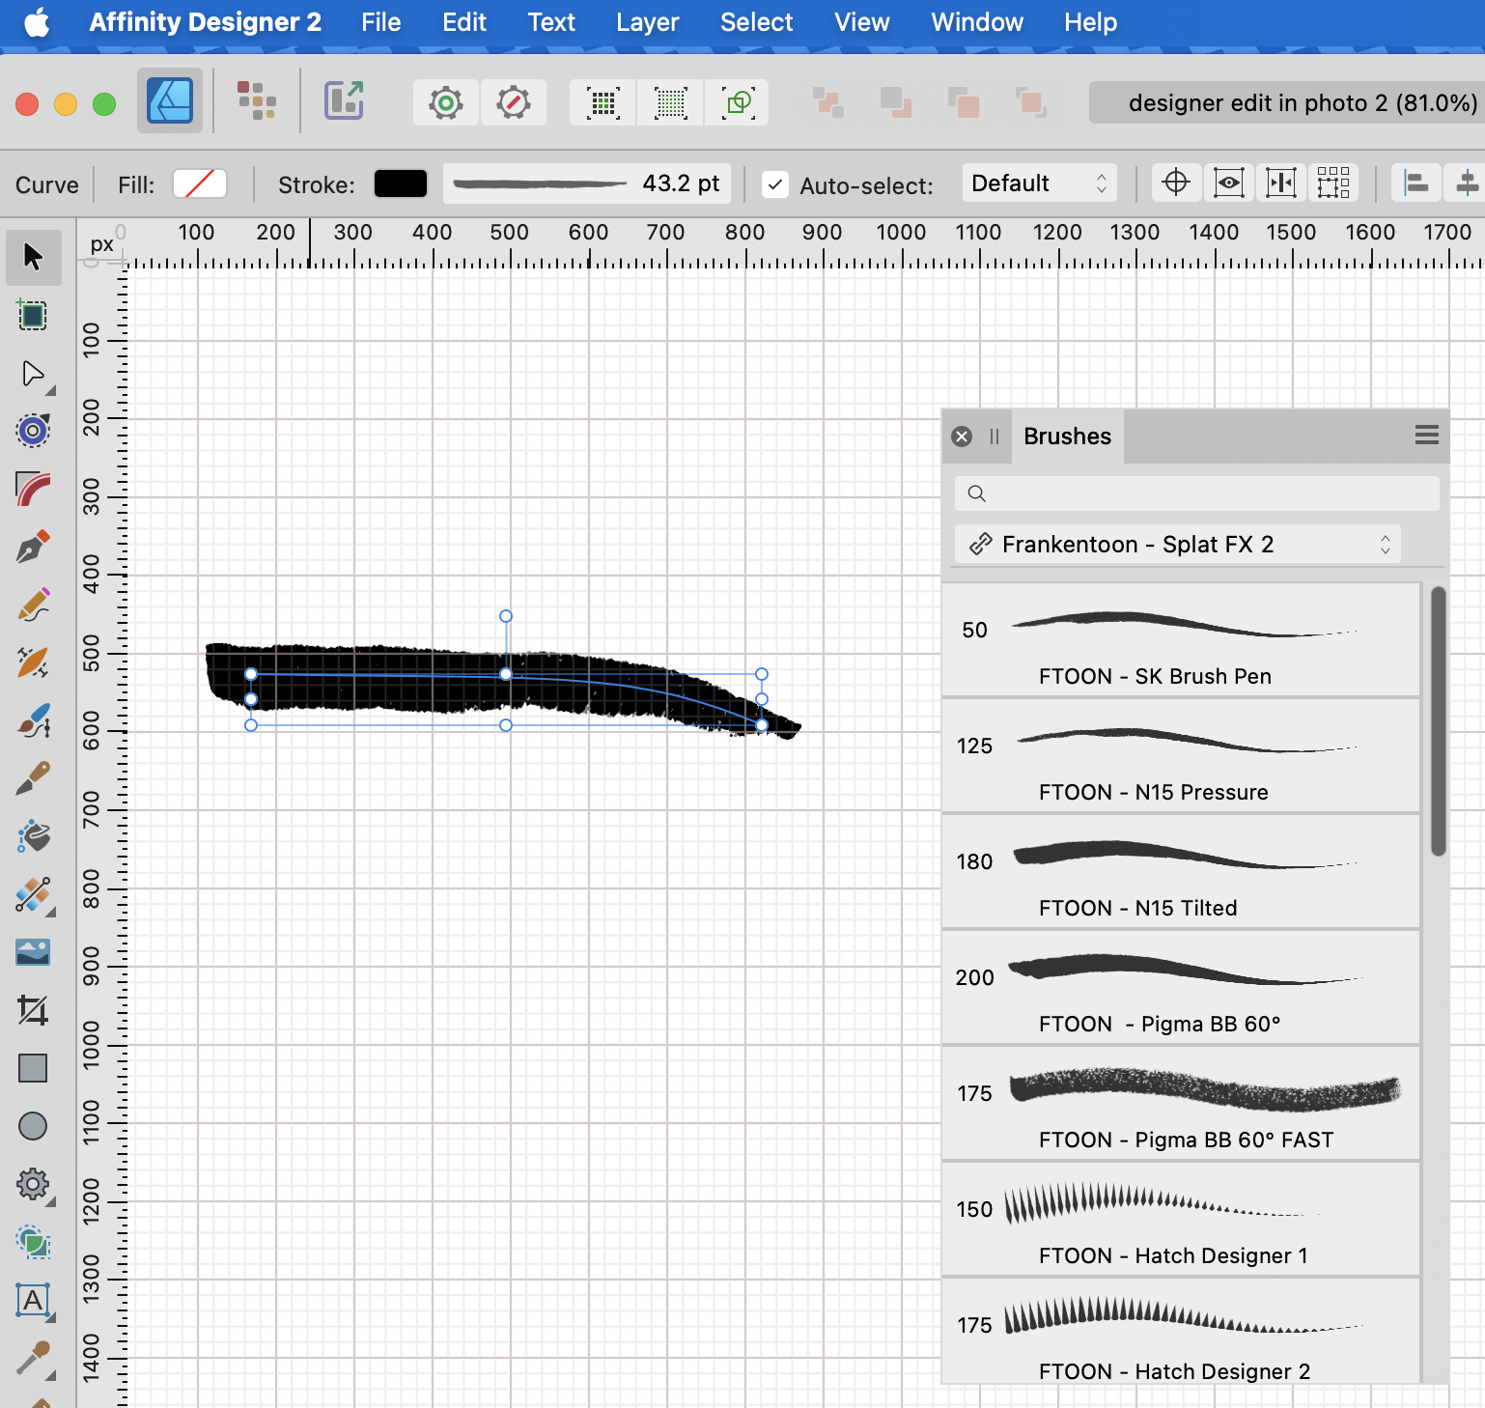Select the Node tool
Screen dimensions: 1485x1408
(33, 374)
